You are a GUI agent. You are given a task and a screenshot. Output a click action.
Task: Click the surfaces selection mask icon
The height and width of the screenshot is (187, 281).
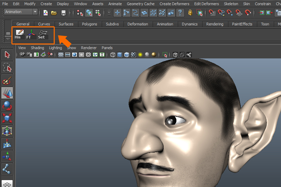click(x=144, y=13)
